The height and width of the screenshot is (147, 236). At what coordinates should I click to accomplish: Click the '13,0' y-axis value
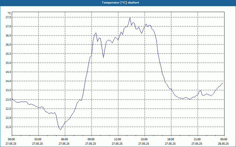(x=8, y=99)
